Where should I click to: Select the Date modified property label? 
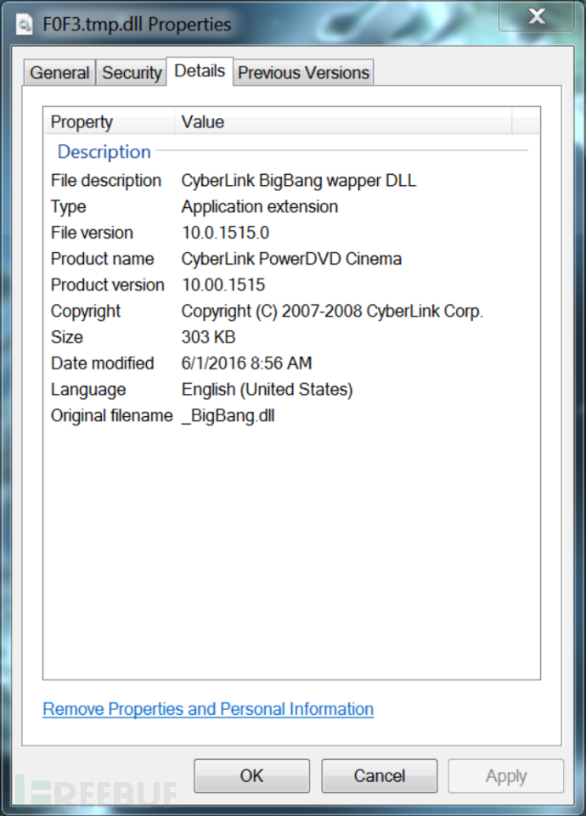(102, 363)
